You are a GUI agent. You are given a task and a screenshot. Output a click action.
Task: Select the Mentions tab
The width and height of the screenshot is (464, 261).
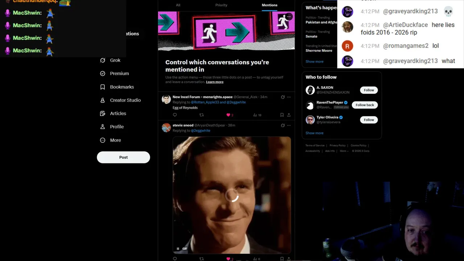269,5
